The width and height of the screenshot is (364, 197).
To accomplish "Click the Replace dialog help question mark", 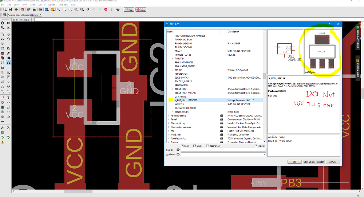I will [329, 24].
